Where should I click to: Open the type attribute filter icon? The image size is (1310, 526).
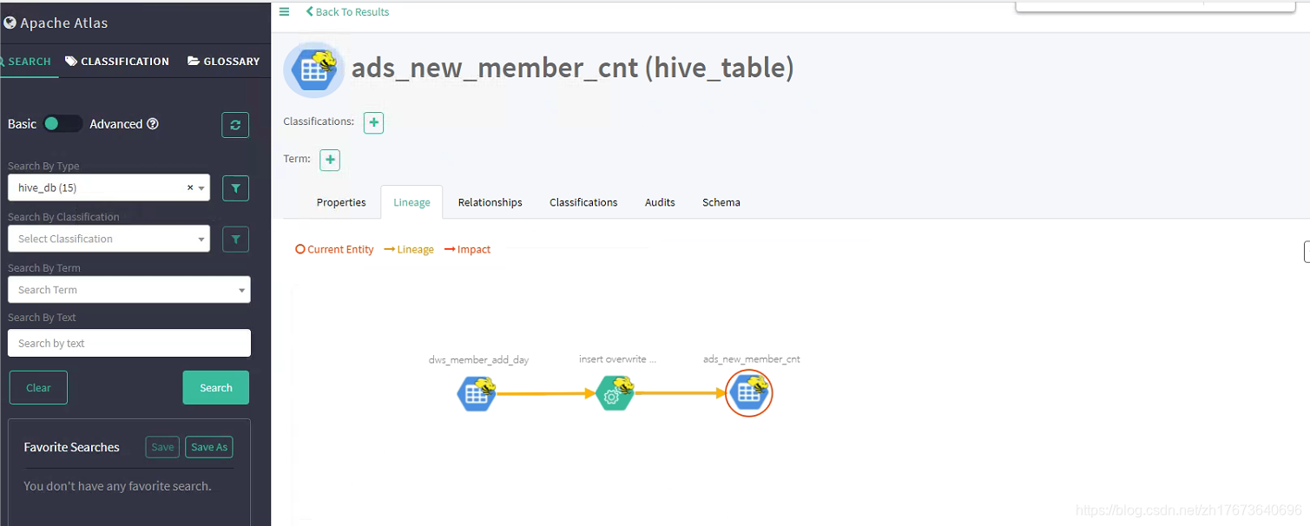tap(235, 187)
